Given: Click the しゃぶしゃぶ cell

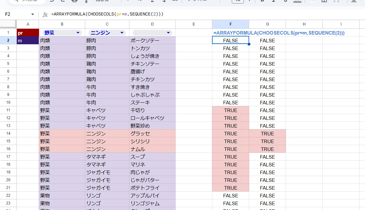Looking at the screenshot, I should (x=152, y=95).
